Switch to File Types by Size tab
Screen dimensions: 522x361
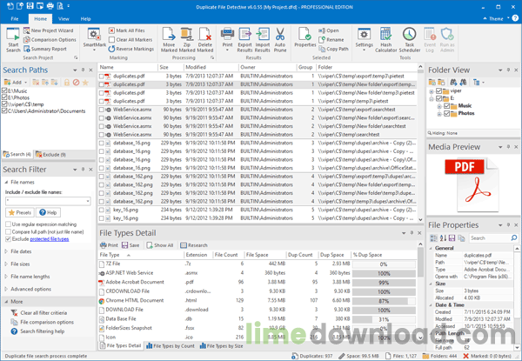coord(221,346)
